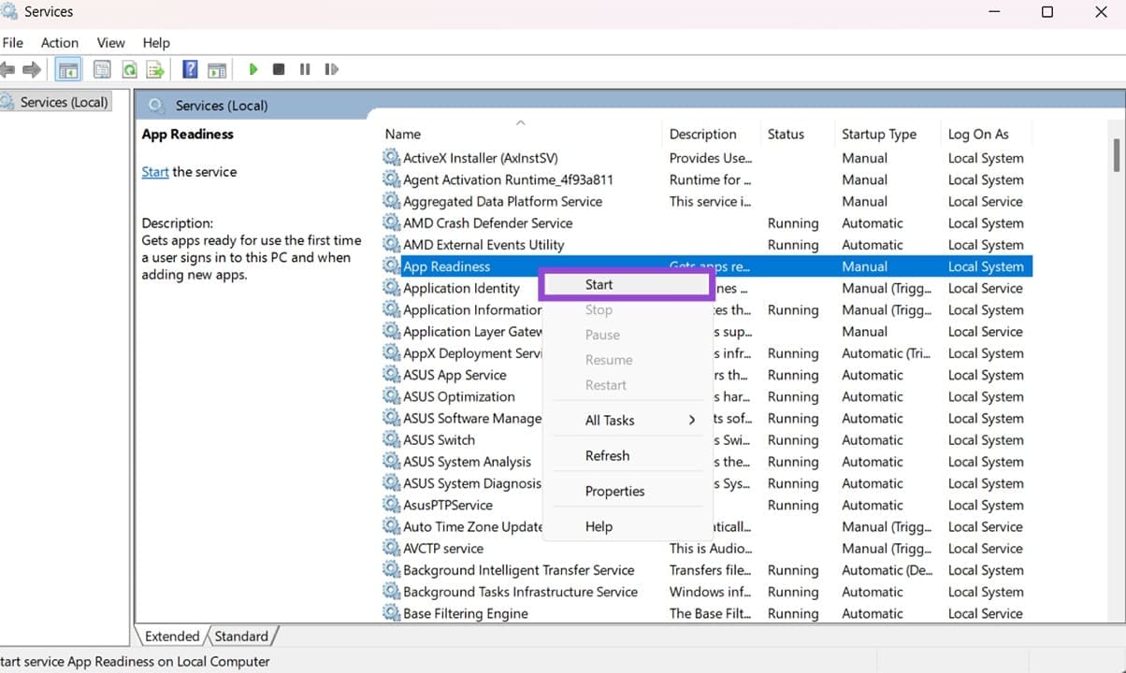Viewport: 1126px width, 673px height.
Task: Open the View menu
Action: click(x=110, y=42)
